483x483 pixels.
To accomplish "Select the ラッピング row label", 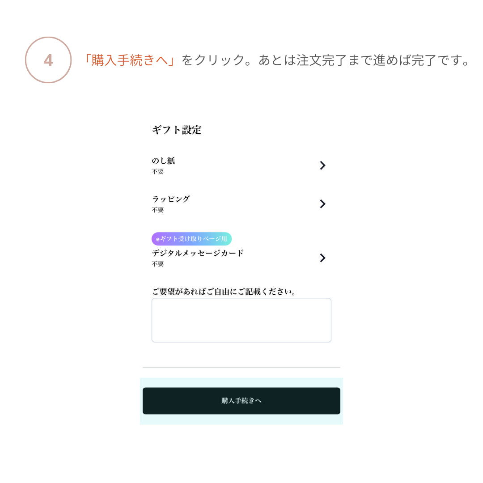I will (171, 199).
